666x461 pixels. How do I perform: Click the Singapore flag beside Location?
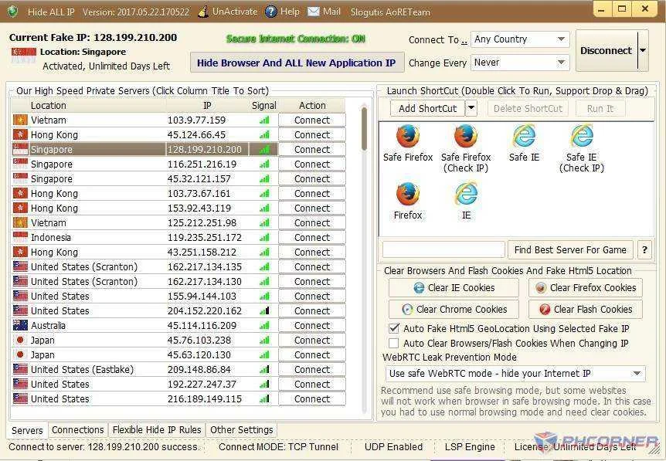[x=24, y=55]
